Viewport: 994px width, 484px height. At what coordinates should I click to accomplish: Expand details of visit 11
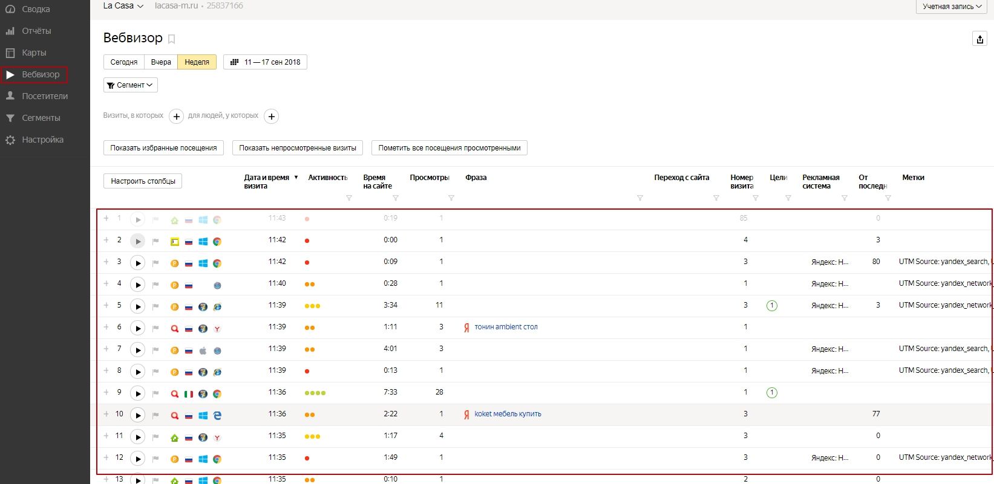106,436
